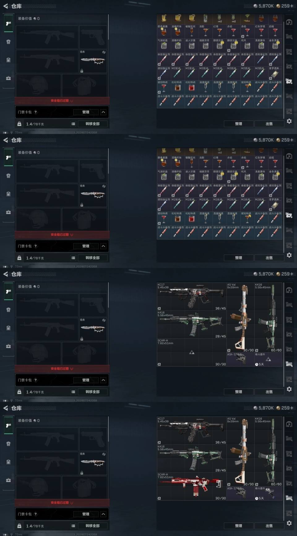Select the armor vest sidebar icon in third screenshot
This screenshot has width=297, height=536.
click(8, 310)
